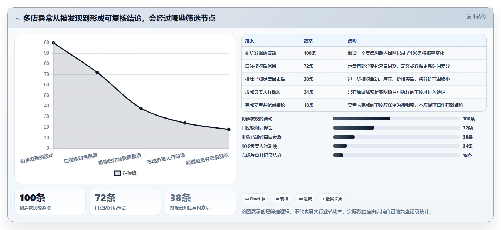This screenshot has height=230, width=501.
Task: Click the 漏斗转化 label in header
Action: pos(476,16)
